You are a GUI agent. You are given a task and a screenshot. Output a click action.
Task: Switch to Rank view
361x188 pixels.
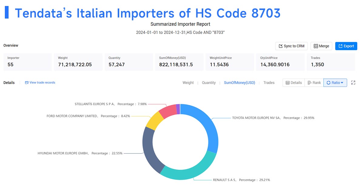(x=314, y=82)
